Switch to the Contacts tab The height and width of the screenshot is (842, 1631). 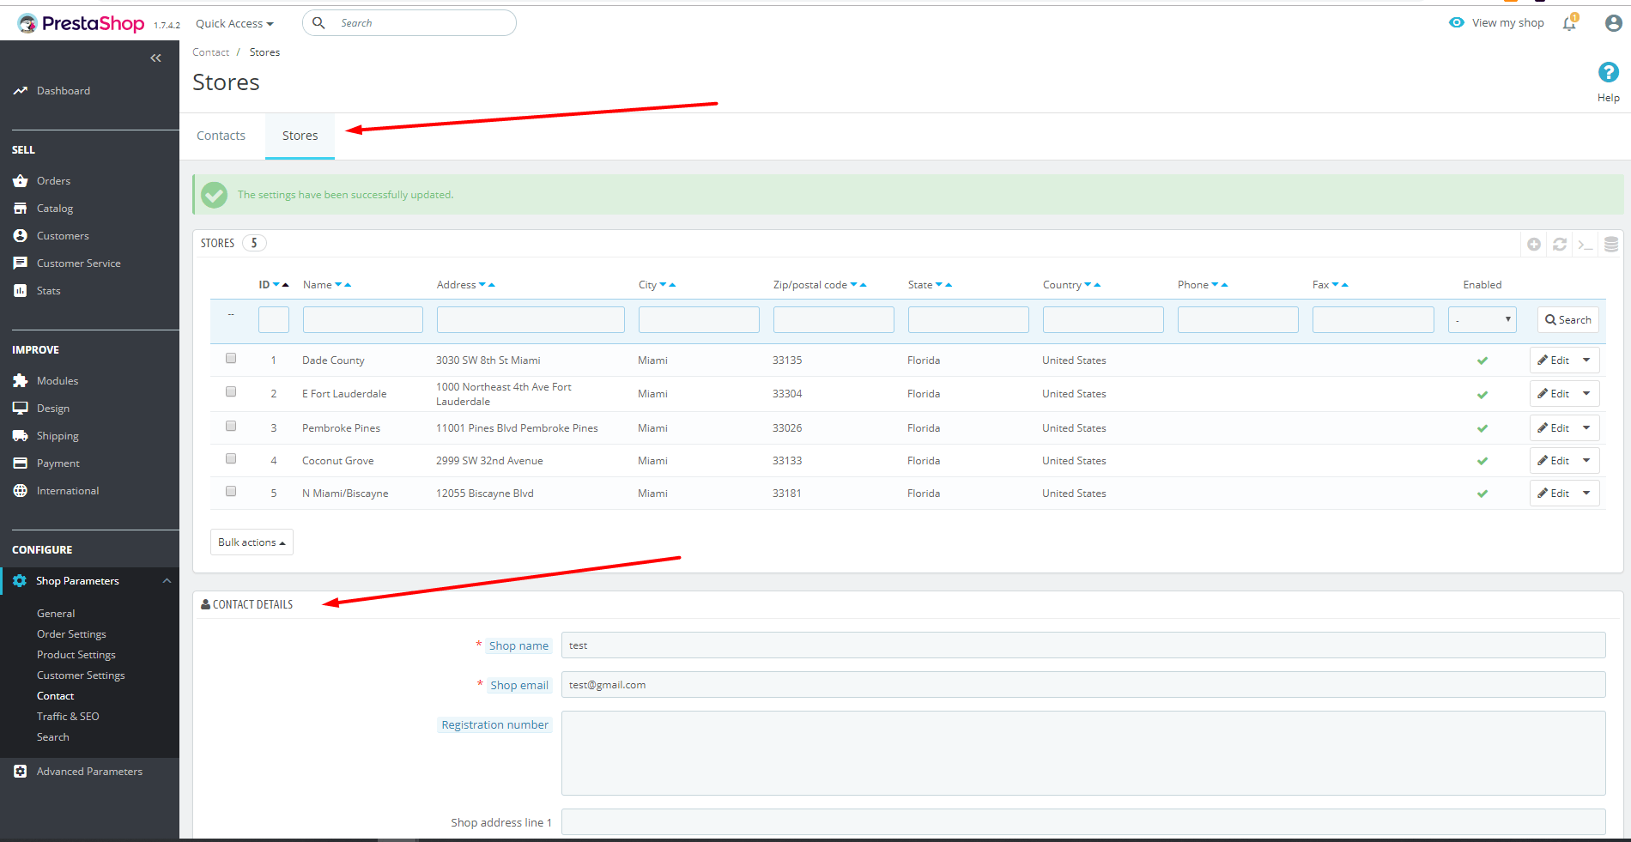[221, 136]
